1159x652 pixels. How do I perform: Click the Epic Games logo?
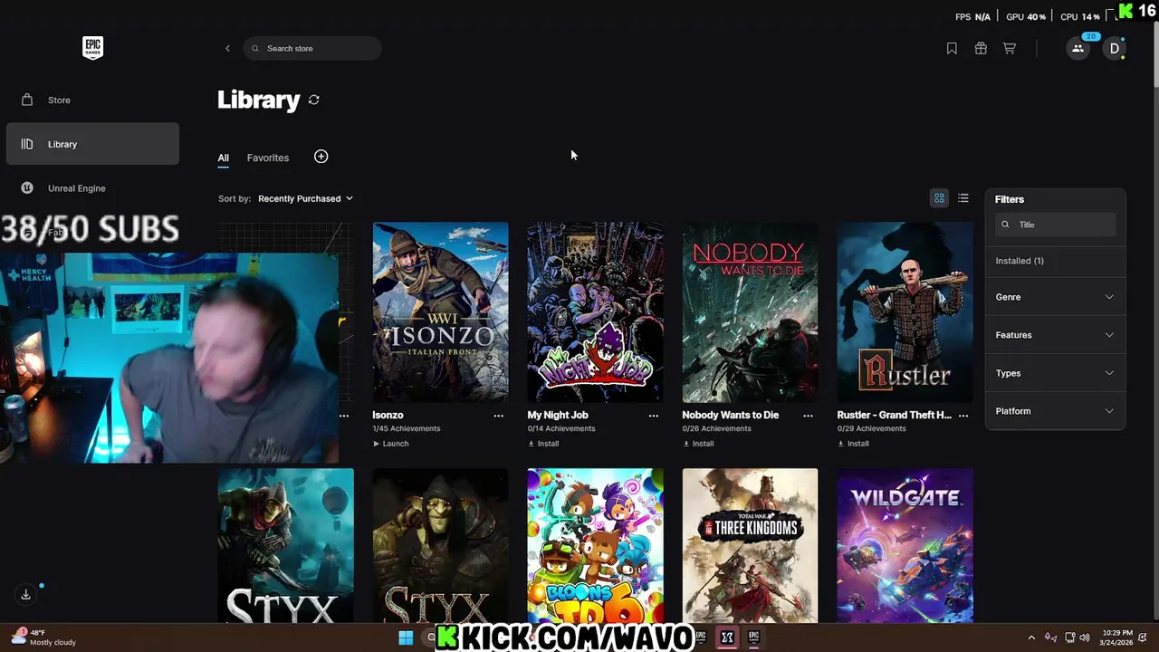(x=92, y=48)
